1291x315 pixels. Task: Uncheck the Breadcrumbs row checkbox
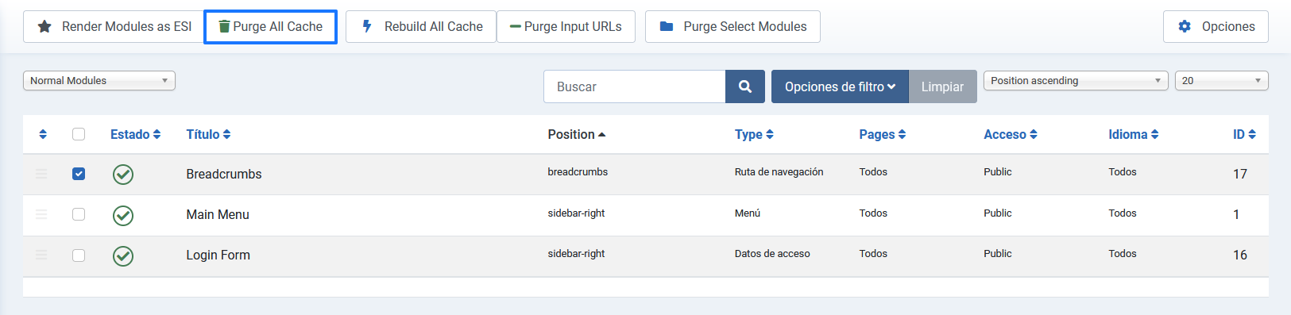tap(79, 174)
